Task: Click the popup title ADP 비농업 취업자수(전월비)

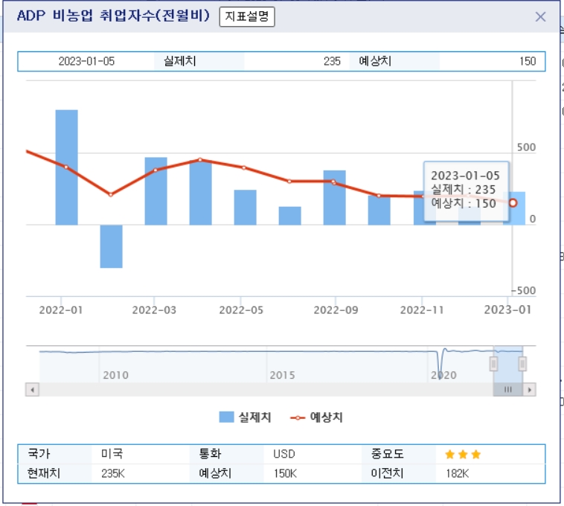Action: pos(113,16)
